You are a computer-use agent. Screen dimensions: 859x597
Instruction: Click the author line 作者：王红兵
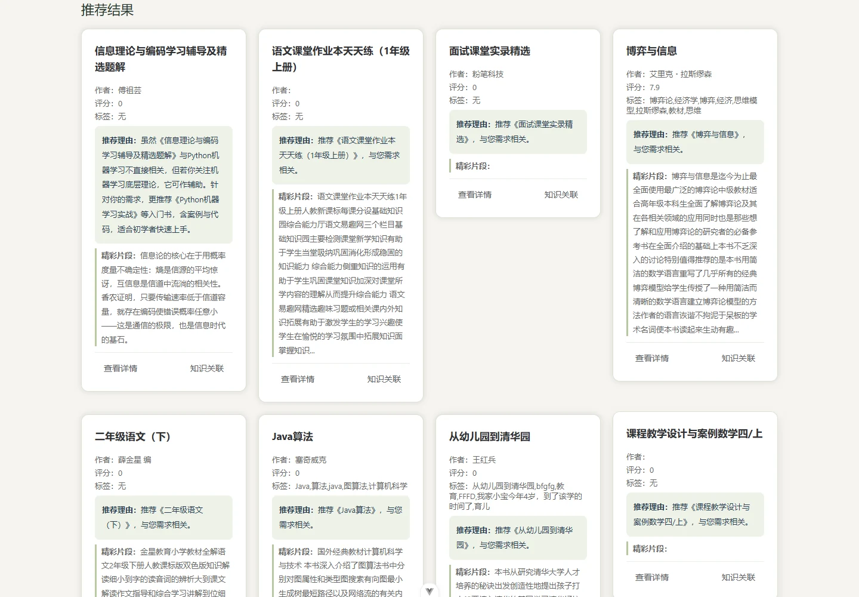472,460
